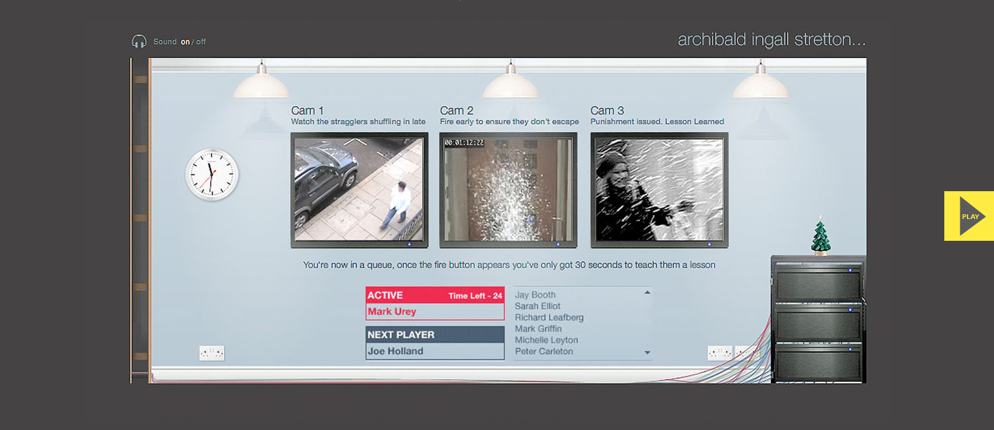Click the Cam 2 timestamp overlay
Viewport: 994px width, 430px height.
pos(464,142)
